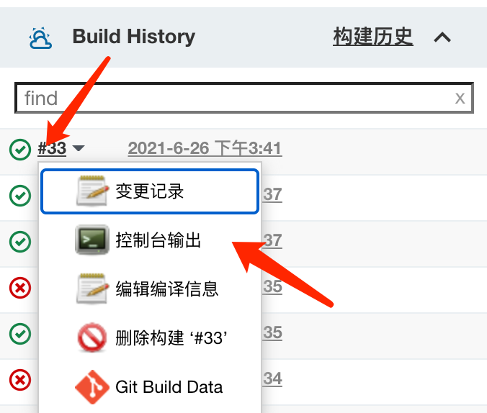Click the edit build info notepad icon

[x=92, y=289]
